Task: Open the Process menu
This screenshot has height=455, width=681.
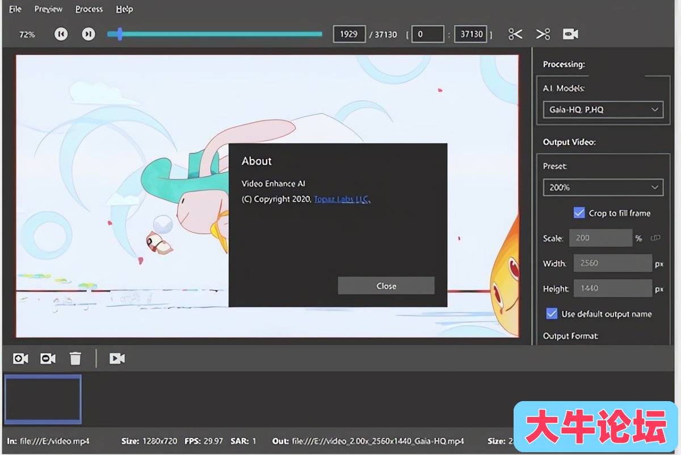Action: coord(89,9)
